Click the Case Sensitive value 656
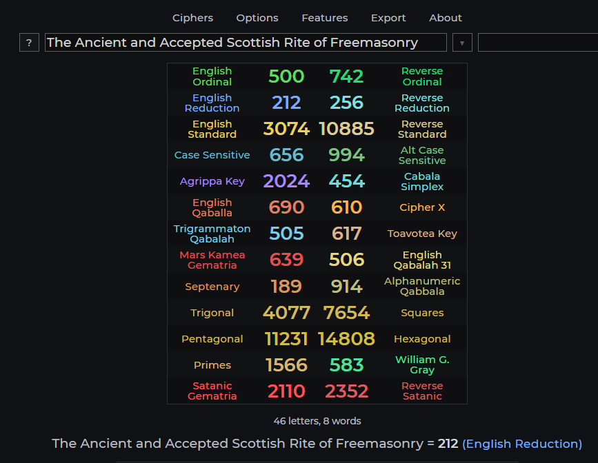 pos(286,155)
